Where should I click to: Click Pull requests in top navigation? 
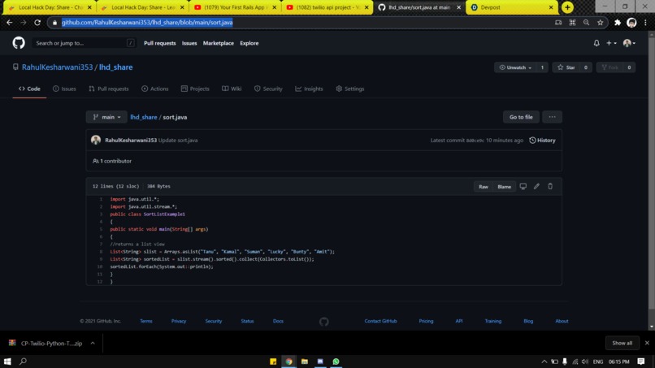160,43
